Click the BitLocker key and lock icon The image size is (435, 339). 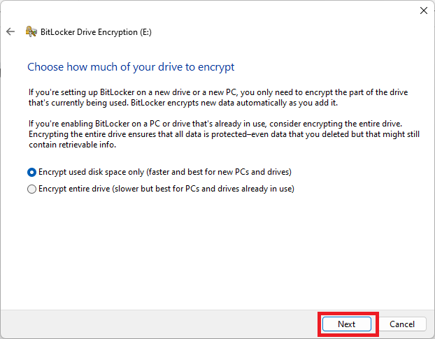pos(31,31)
